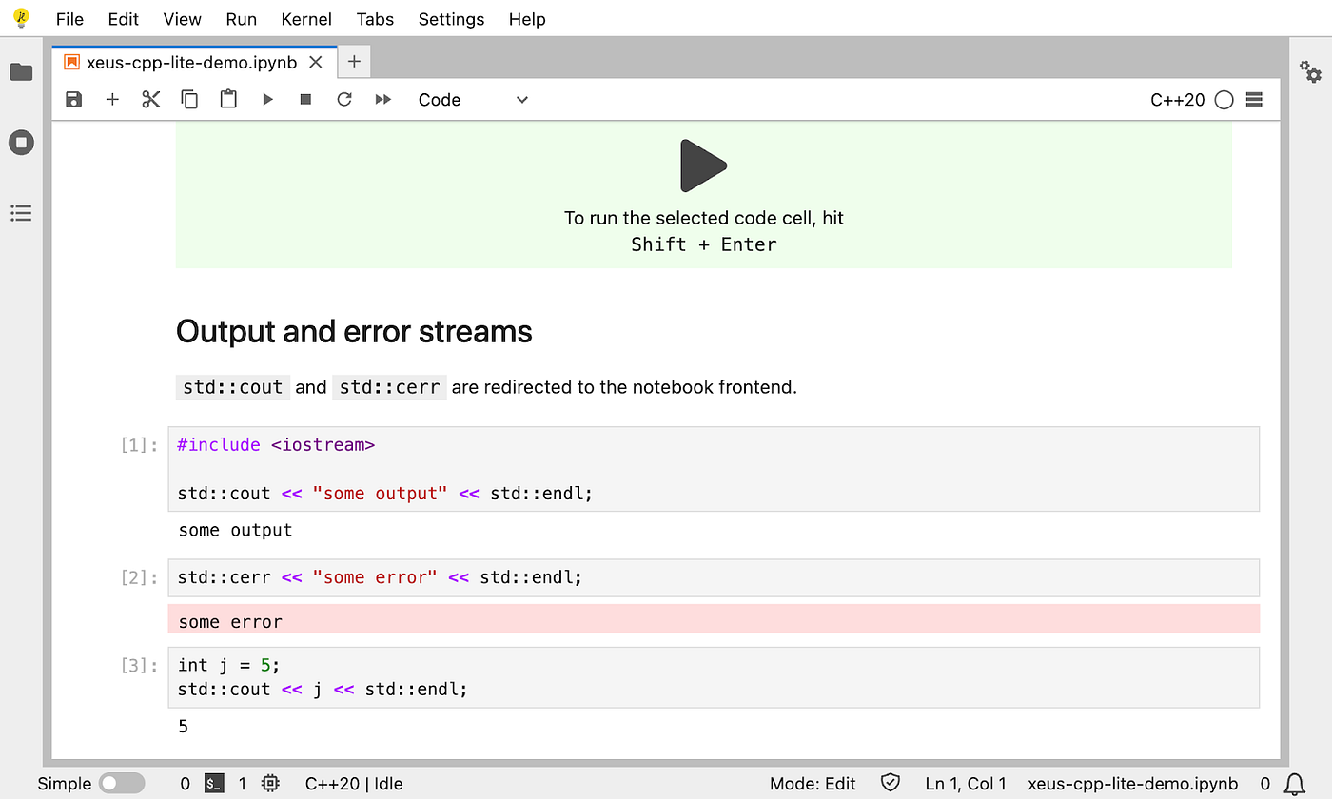Open the Kernel menu
This screenshot has height=799, width=1332.
pyautogui.click(x=306, y=19)
